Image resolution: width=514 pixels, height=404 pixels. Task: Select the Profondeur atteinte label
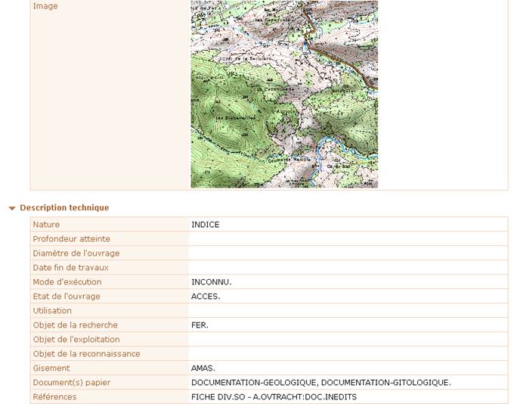[x=71, y=239]
